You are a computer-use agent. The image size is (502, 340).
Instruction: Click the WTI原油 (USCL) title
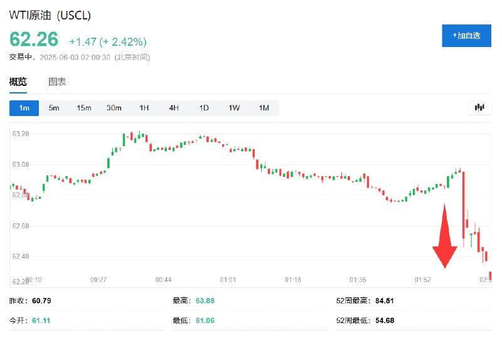click(50, 15)
